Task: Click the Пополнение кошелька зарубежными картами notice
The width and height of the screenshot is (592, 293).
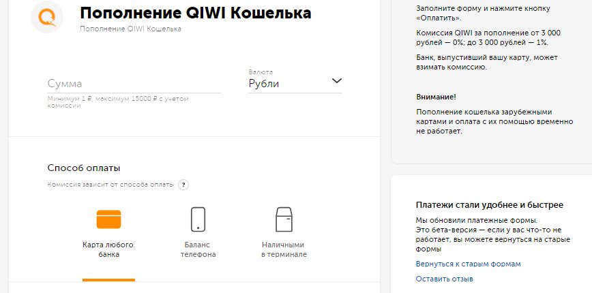Action: 494,122
